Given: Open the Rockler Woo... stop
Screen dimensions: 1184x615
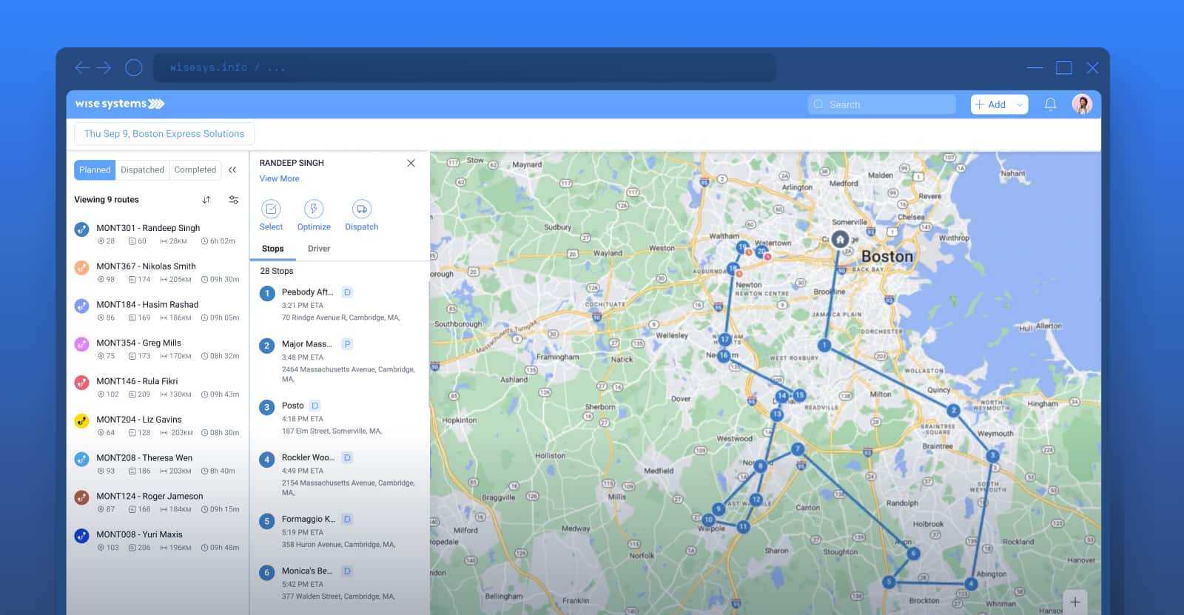Looking at the screenshot, I should coord(339,474).
